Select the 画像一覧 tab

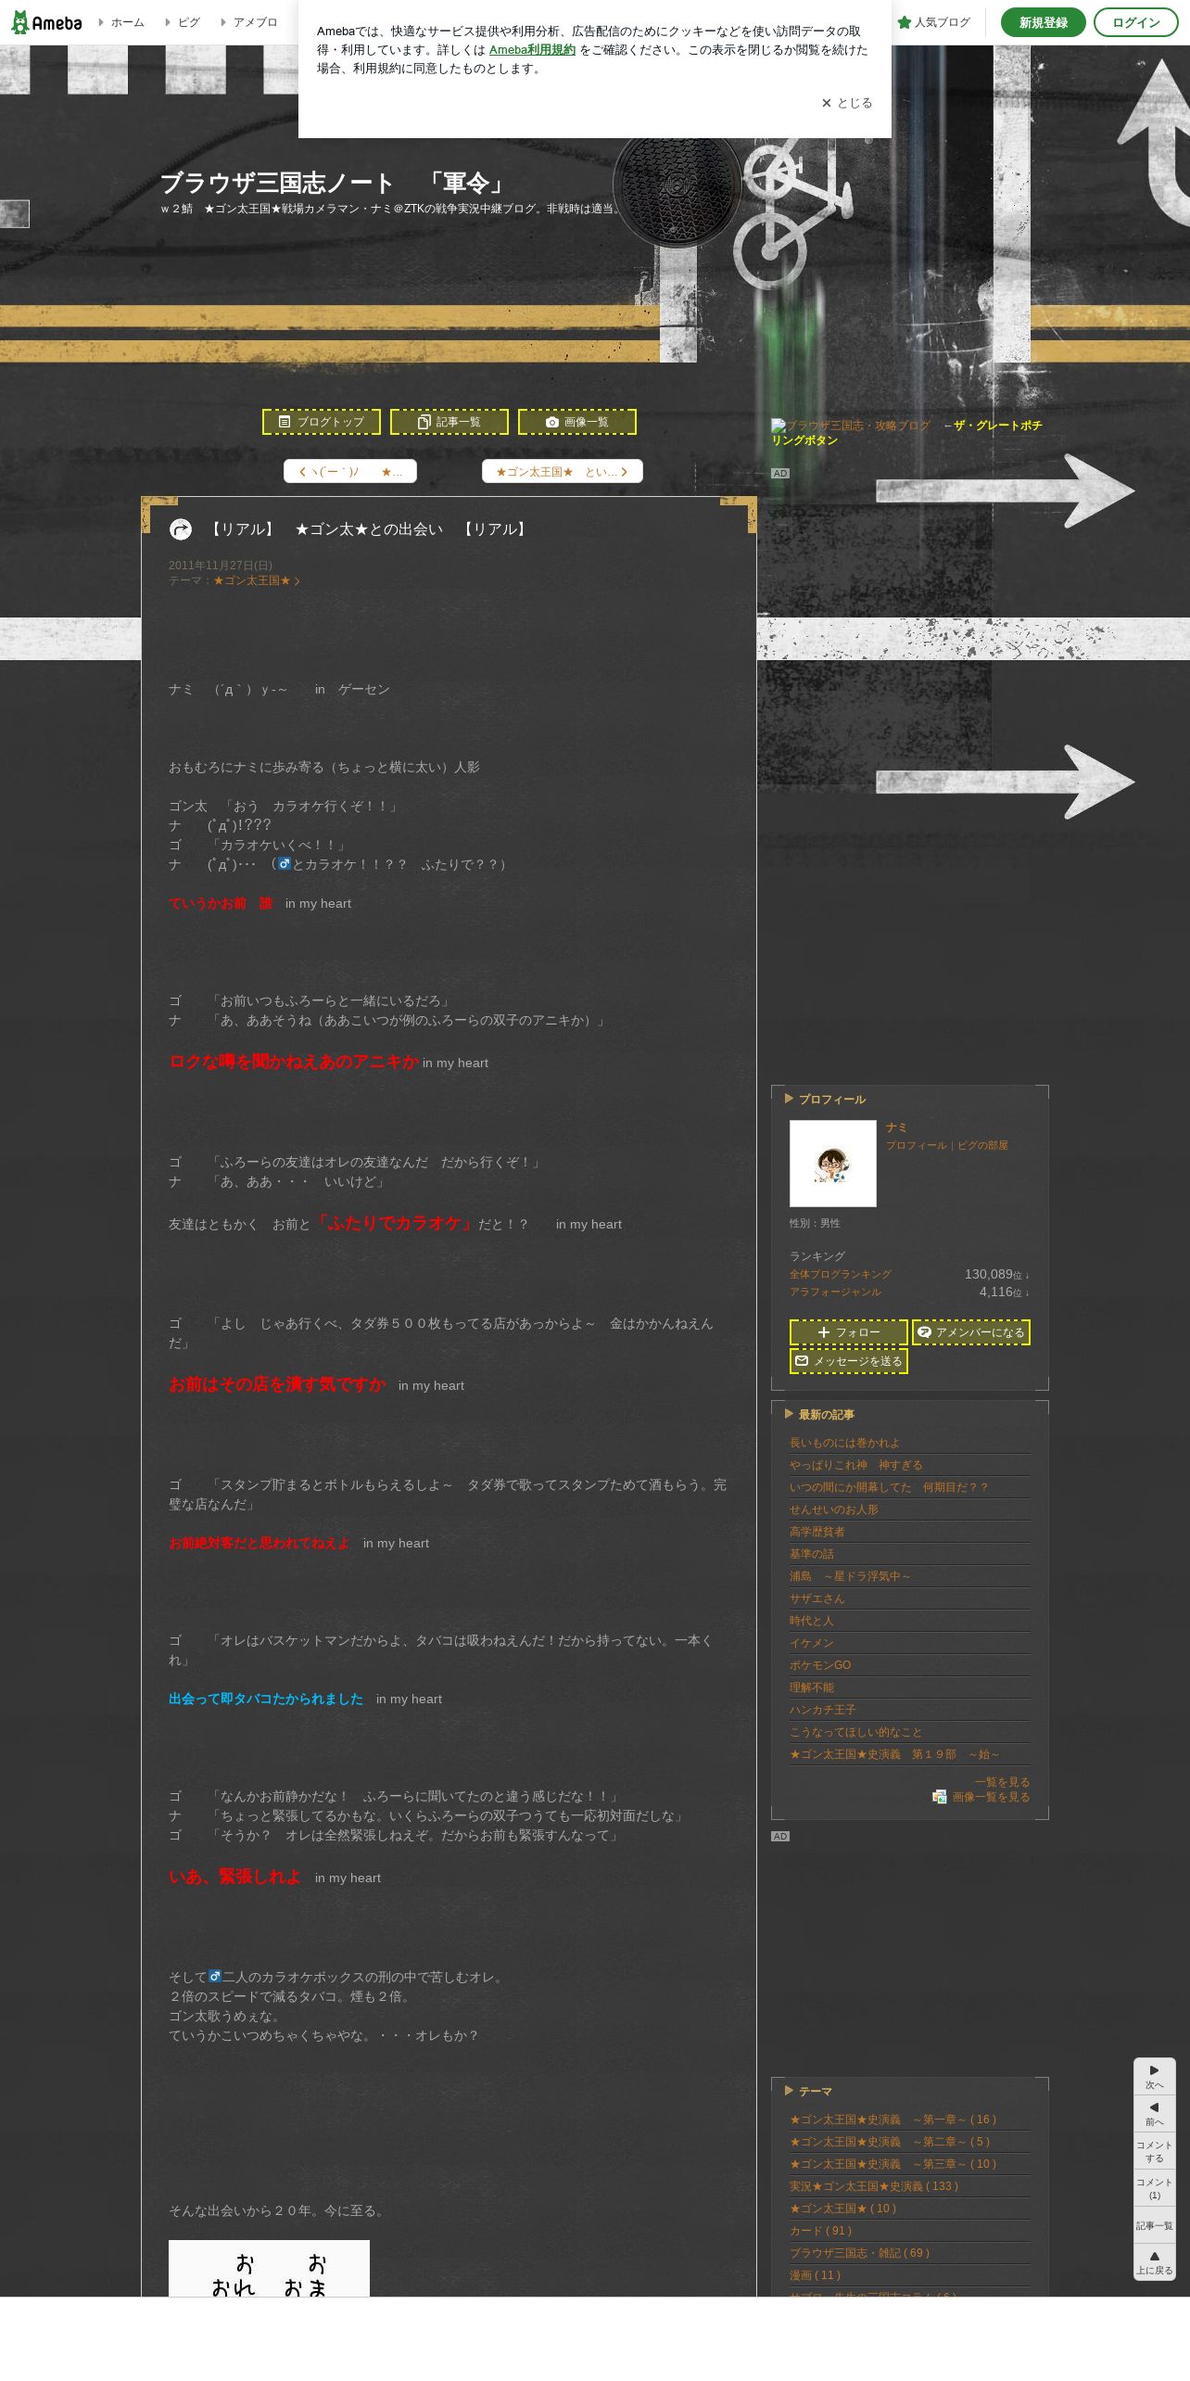coord(577,422)
